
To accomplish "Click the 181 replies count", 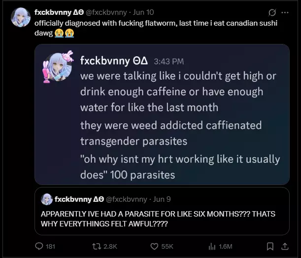I will [x=50, y=246].
